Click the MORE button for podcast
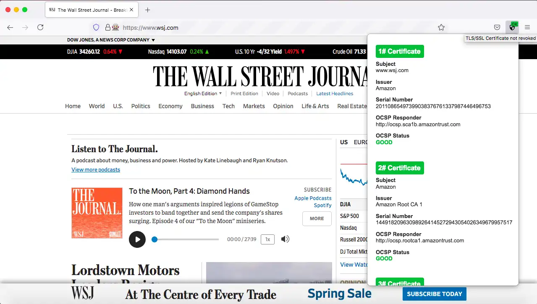 tap(317, 218)
